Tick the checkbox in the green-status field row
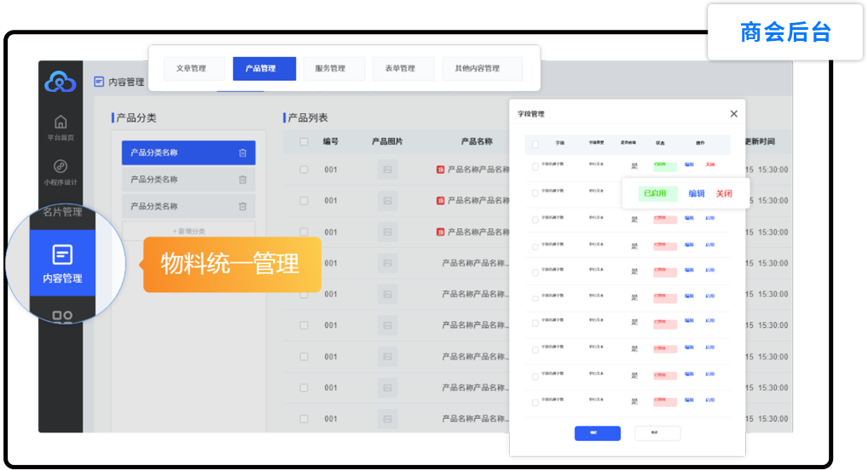Image resolution: width=868 pixels, height=470 pixels. pyautogui.click(x=535, y=166)
